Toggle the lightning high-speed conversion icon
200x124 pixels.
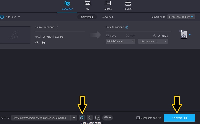click(90, 118)
